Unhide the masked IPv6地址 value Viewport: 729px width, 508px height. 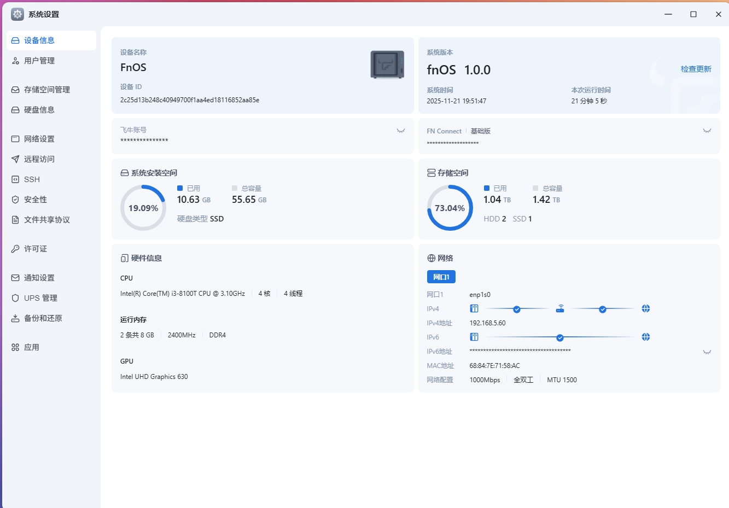(x=707, y=352)
